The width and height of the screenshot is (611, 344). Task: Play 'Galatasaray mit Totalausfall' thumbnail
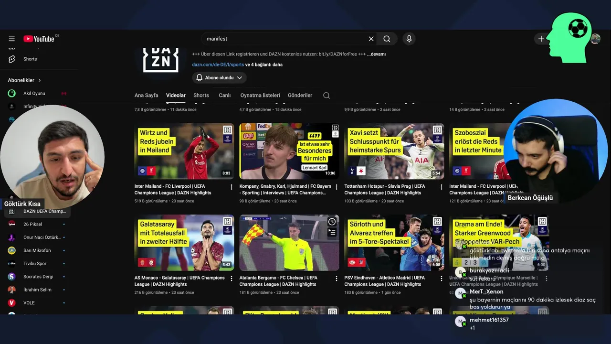(184, 243)
